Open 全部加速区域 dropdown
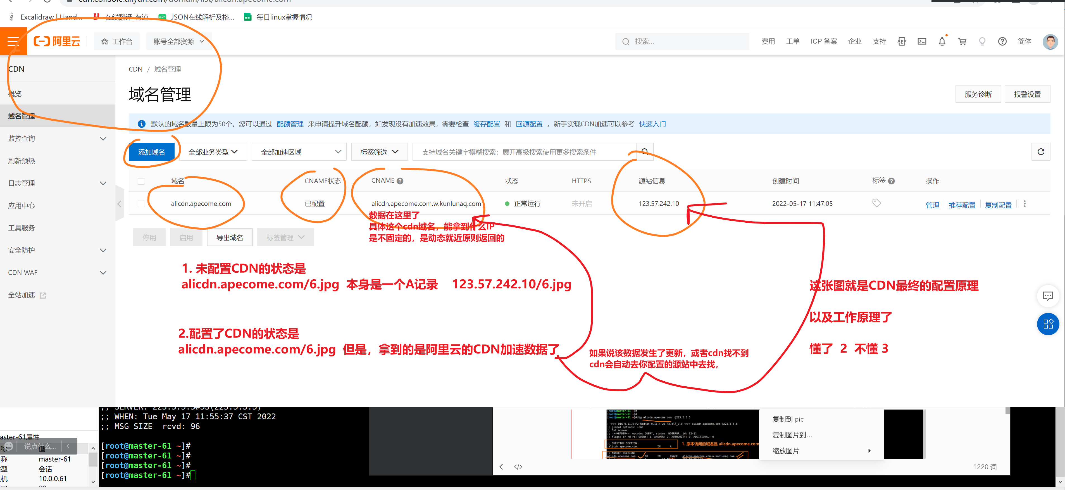This screenshot has height=490, width=1065. click(299, 152)
